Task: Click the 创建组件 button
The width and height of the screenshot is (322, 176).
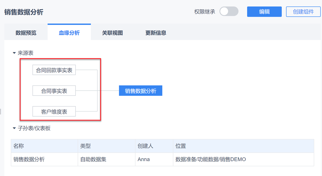Action: [x=303, y=12]
